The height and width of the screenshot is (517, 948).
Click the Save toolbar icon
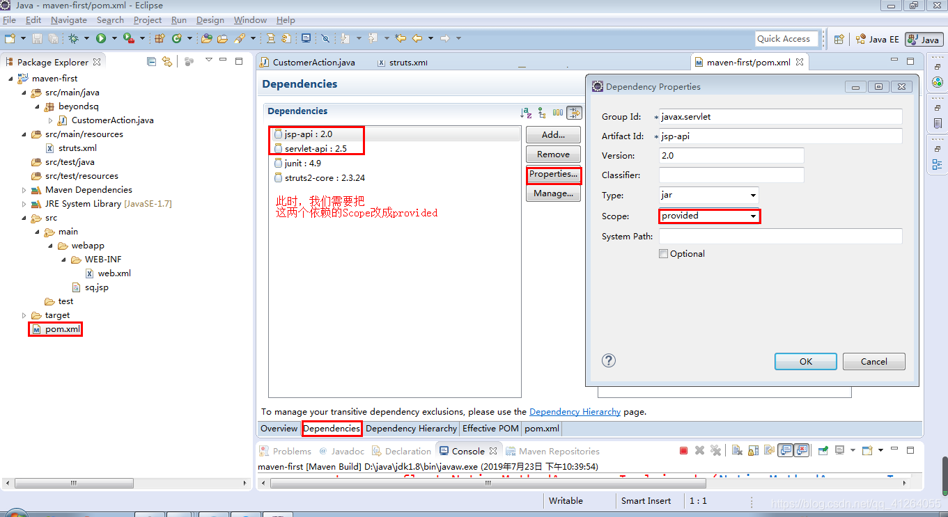point(37,38)
